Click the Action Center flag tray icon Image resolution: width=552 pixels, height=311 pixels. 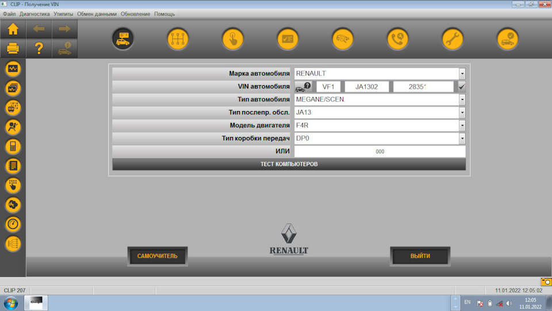point(480,304)
